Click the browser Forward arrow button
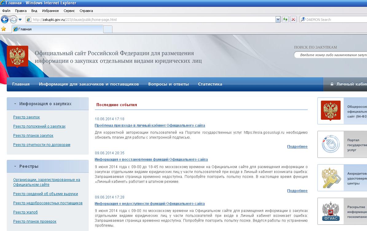Image resolution: width=367 pixels, height=231 pixels. coord(13,20)
